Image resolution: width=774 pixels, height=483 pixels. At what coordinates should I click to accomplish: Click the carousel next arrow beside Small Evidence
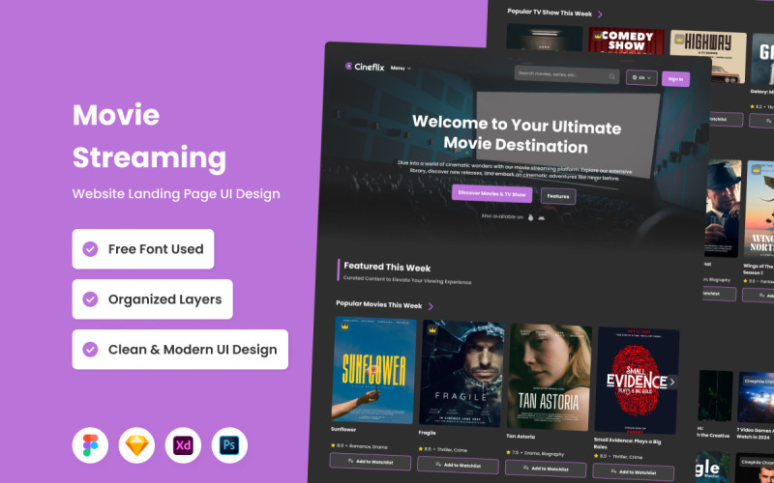pyautogui.click(x=672, y=382)
